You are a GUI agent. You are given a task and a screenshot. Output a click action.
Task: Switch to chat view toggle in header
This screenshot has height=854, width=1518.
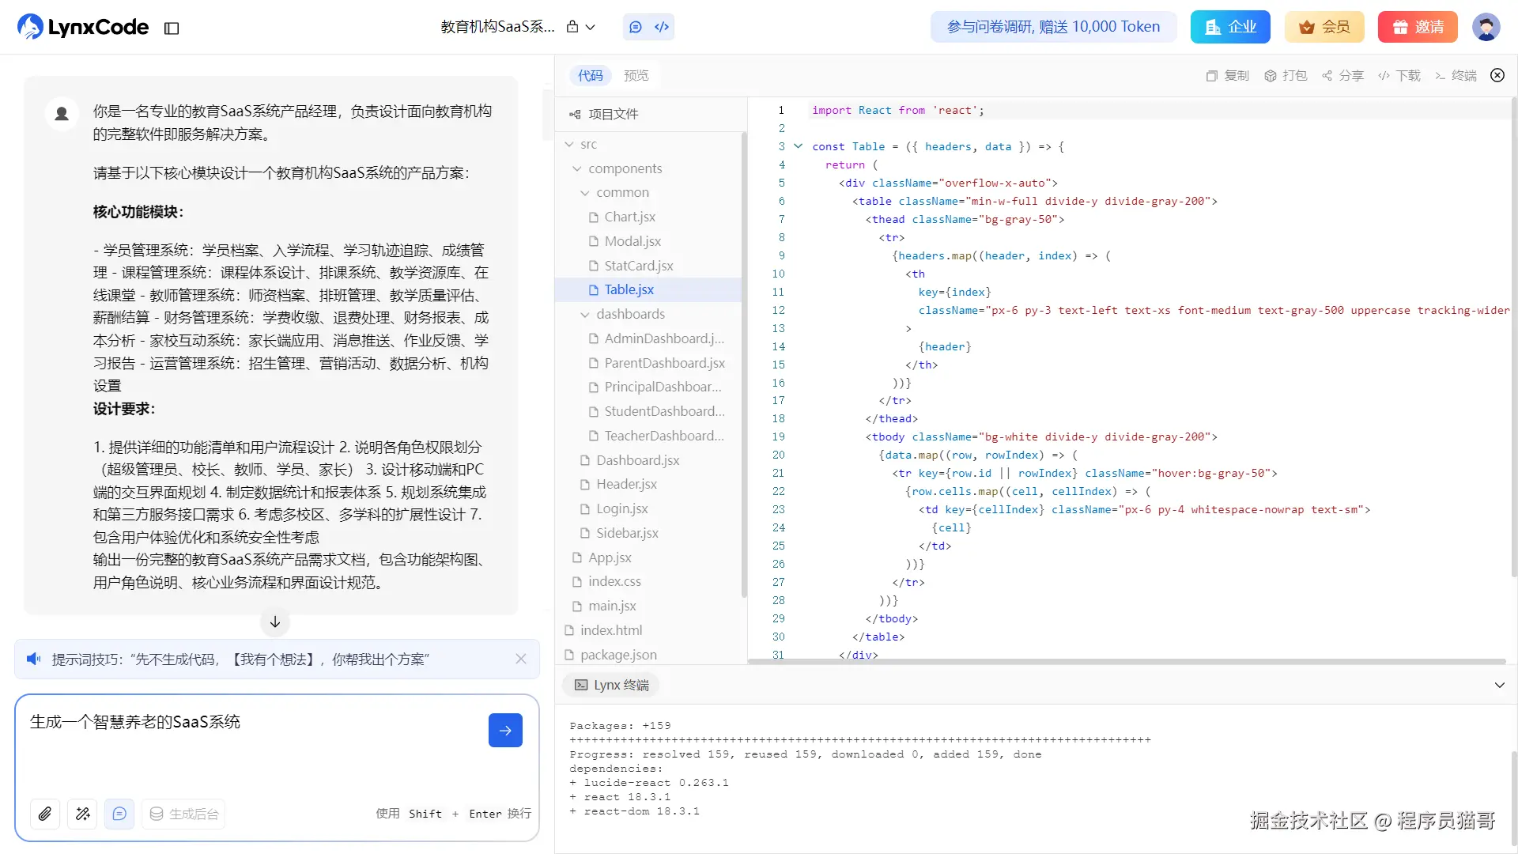click(x=636, y=27)
